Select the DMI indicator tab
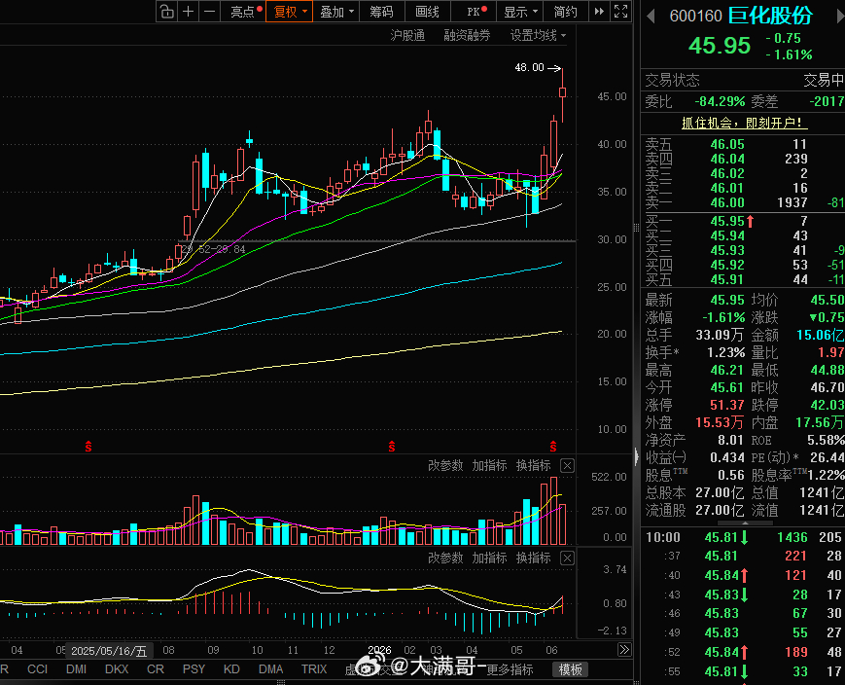 (76, 669)
